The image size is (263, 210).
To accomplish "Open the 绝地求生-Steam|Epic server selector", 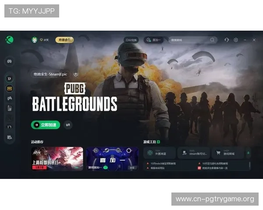I will point(50,74).
